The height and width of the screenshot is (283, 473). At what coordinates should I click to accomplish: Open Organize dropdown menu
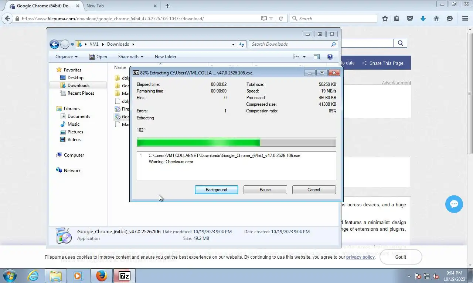(67, 57)
